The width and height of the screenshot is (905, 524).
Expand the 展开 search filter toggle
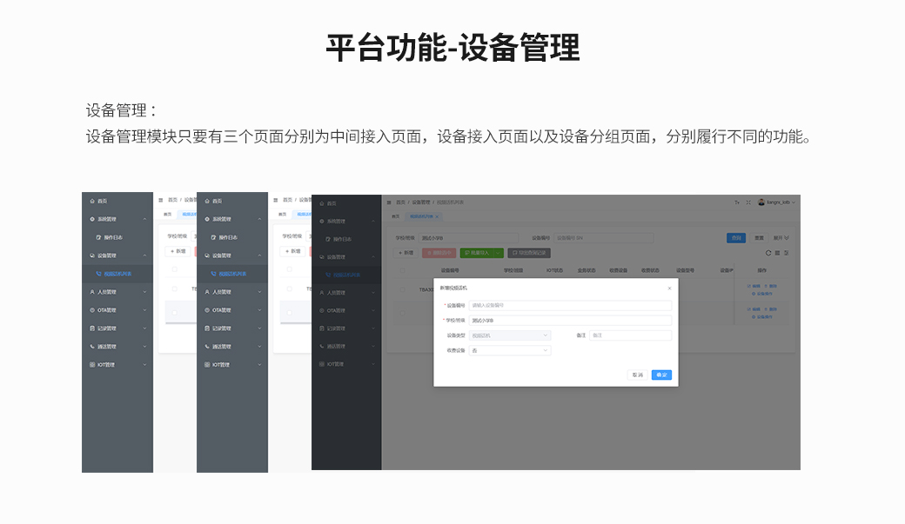pyautogui.click(x=781, y=237)
